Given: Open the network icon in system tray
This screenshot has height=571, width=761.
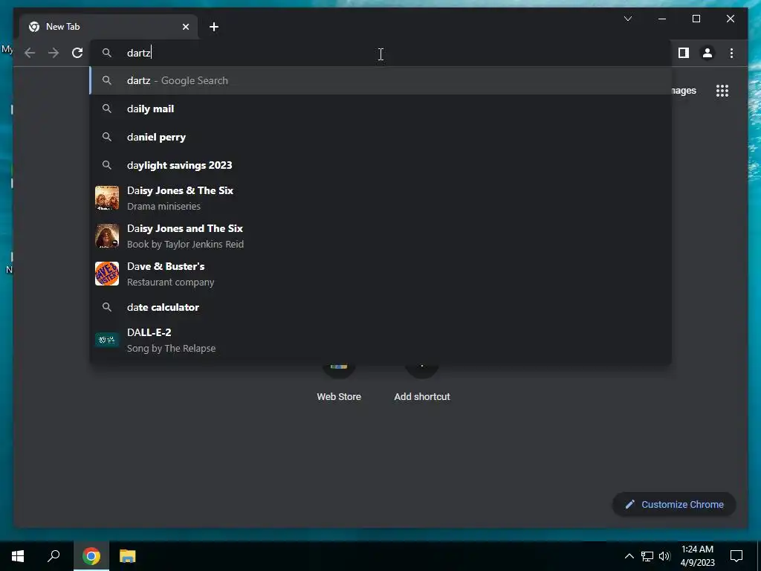Looking at the screenshot, I should coord(647,556).
